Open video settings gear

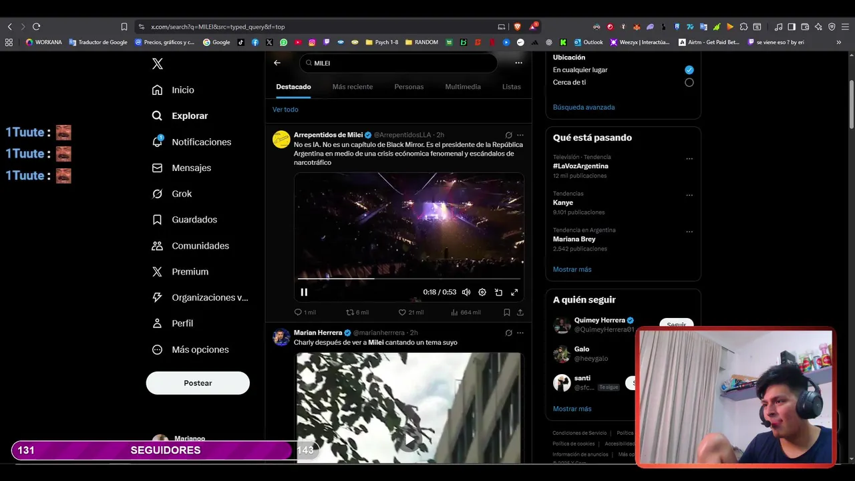tap(482, 292)
